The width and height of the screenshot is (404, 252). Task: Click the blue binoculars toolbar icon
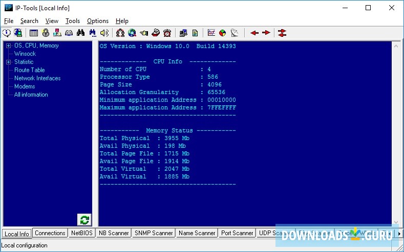click(93, 33)
